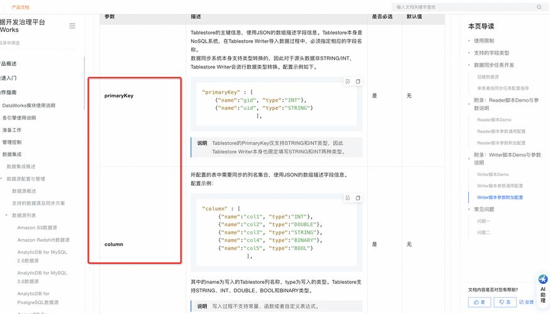Click the 默认值 column header
Image resolution: width=550 pixels, height=314 pixels.
pyautogui.click(x=414, y=16)
